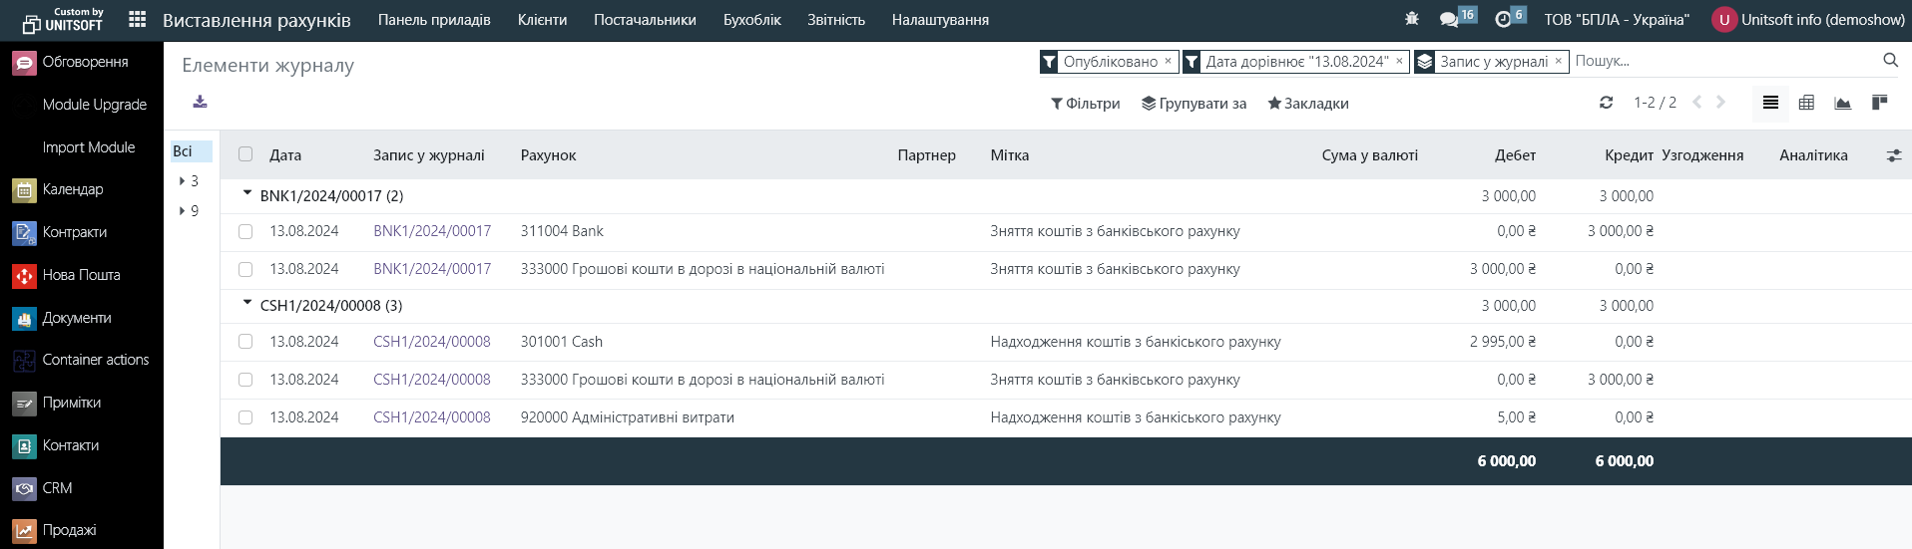Viewport: 1912px width, 549px height.
Task: Switch to pivot table view icon
Action: pyautogui.click(x=1806, y=103)
